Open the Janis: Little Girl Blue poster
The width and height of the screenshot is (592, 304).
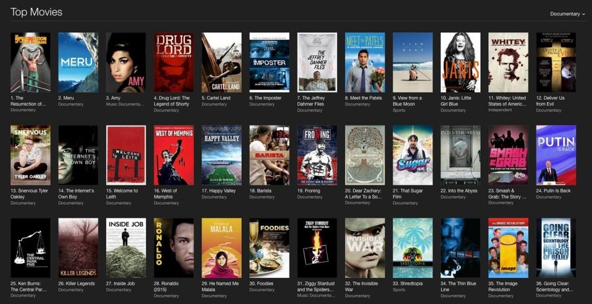click(x=460, y=63)
